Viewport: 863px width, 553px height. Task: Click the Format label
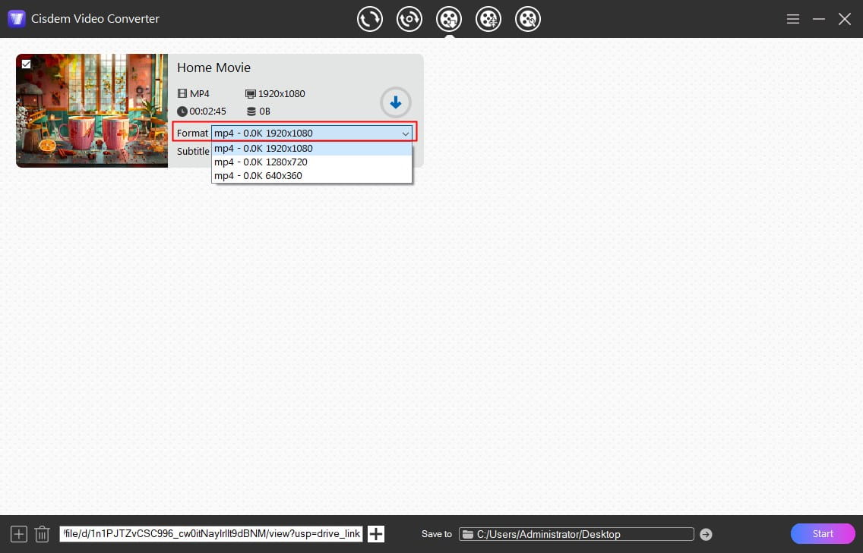192,133
